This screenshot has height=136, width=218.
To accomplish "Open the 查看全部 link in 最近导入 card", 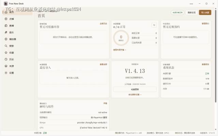I will coord(103,64).
